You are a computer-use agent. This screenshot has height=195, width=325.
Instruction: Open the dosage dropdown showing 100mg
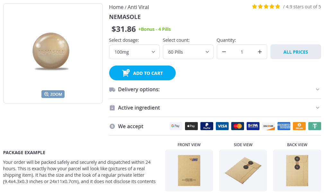point(134,52)
